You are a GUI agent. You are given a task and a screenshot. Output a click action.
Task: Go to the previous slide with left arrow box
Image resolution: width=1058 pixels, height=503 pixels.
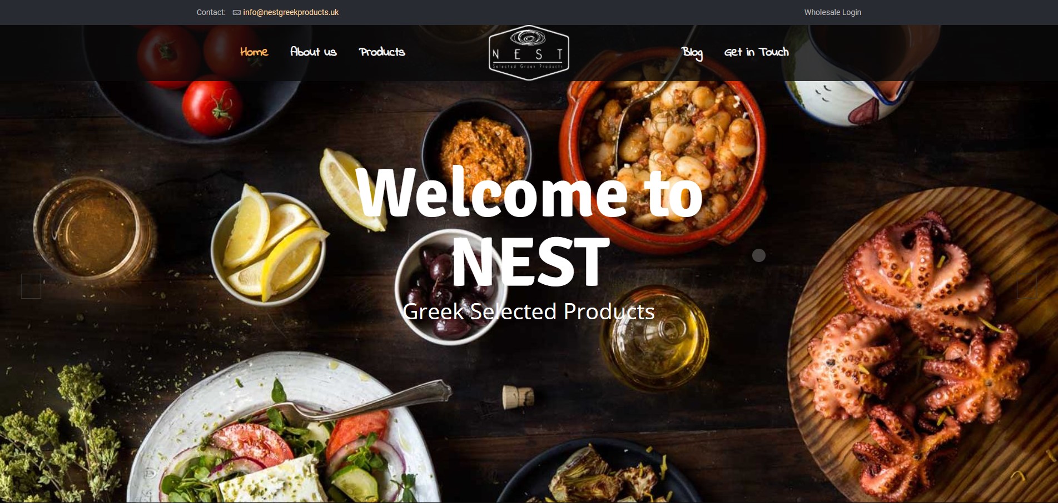tap(31, 286)
